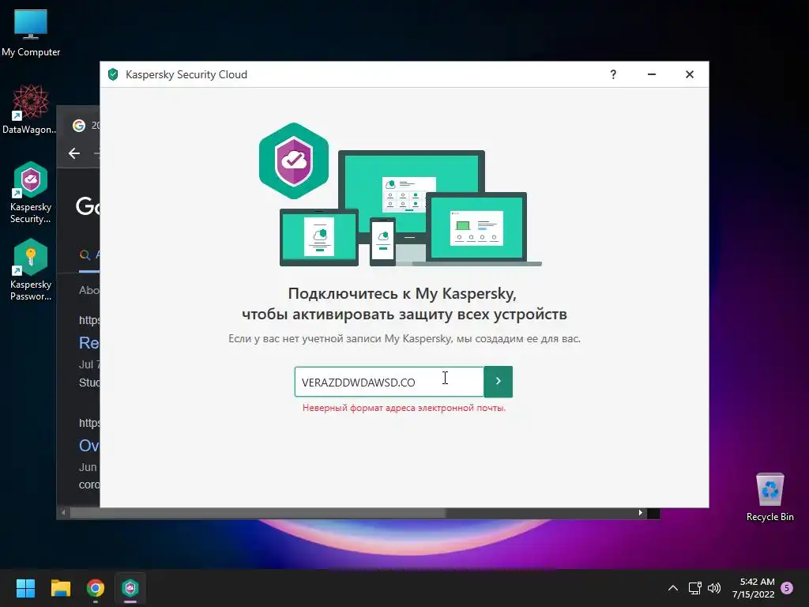Open My Computer desktop icon

coord(31,33)
